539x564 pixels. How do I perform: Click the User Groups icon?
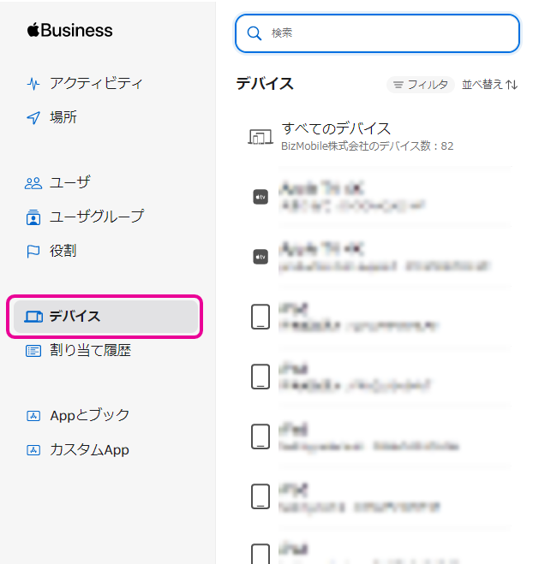click(33, 217)
